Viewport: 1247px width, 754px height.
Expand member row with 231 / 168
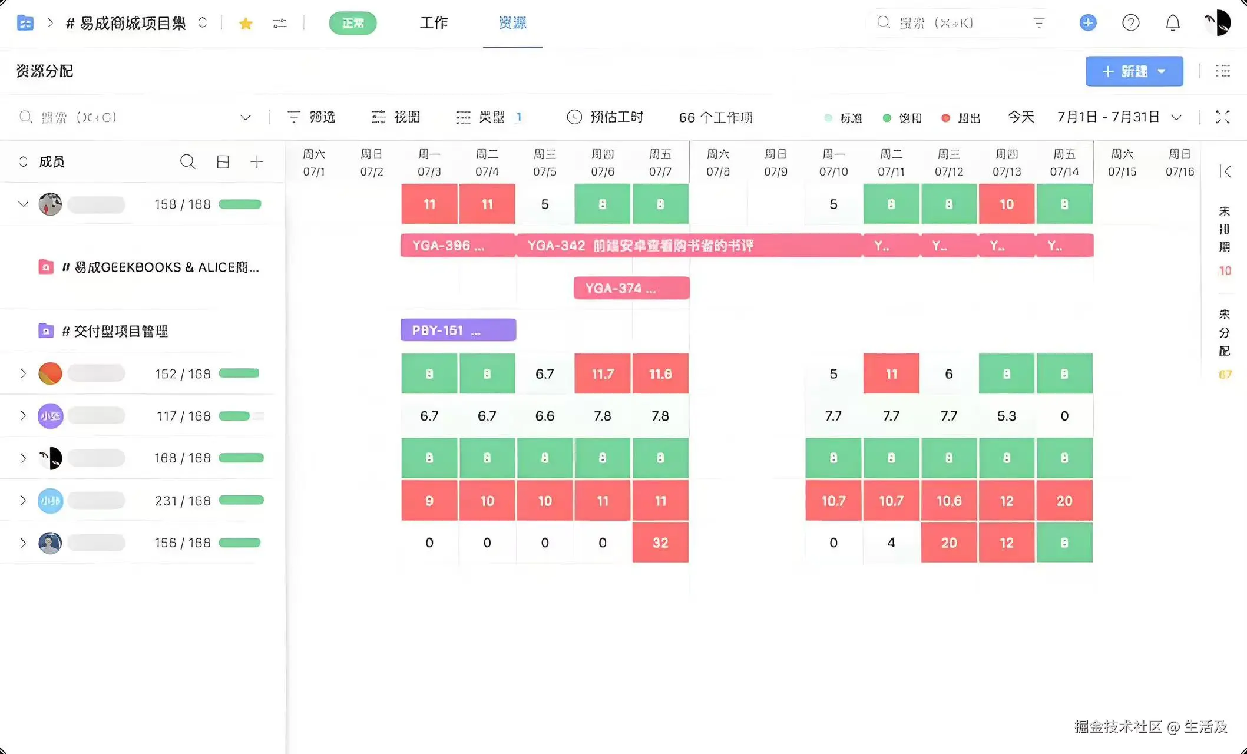pyautogui.click(x=23, y=501)
